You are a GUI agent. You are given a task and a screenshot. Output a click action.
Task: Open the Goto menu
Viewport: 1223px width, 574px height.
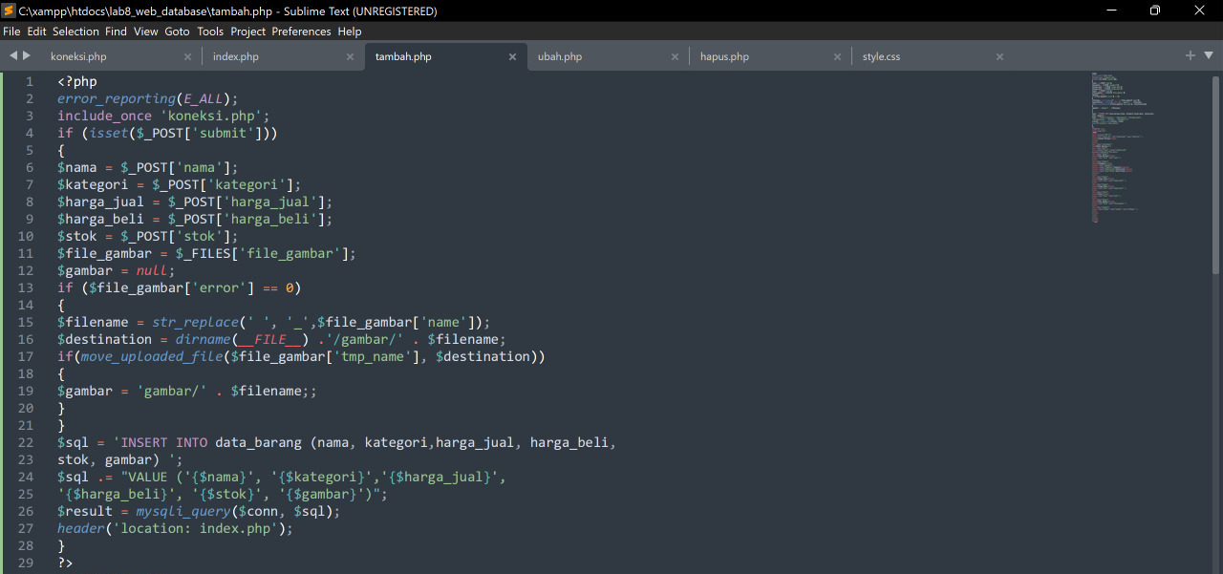pos(177,31)
